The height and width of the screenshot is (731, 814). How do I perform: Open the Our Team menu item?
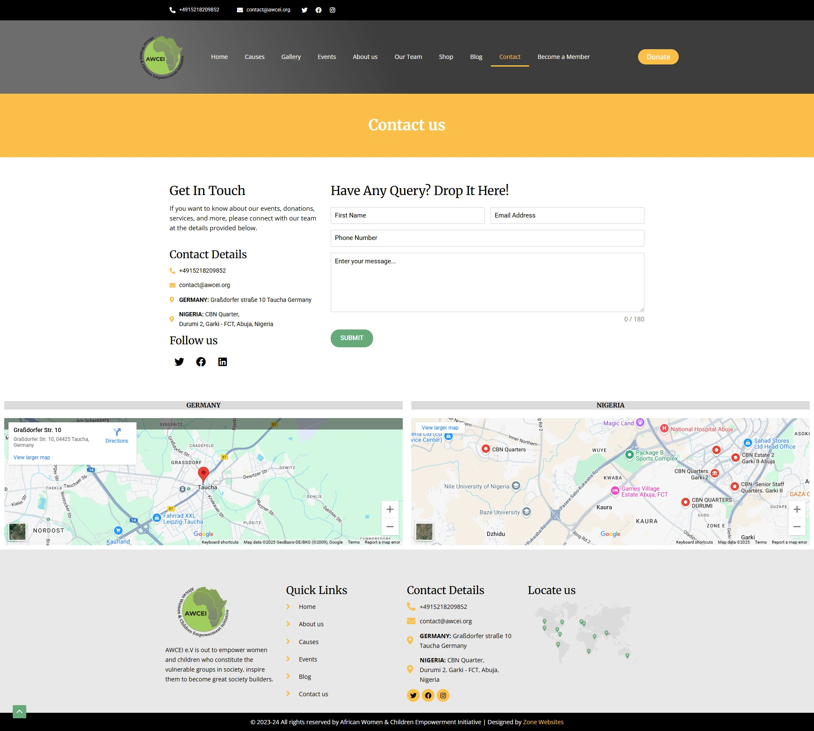coord(408,57)
